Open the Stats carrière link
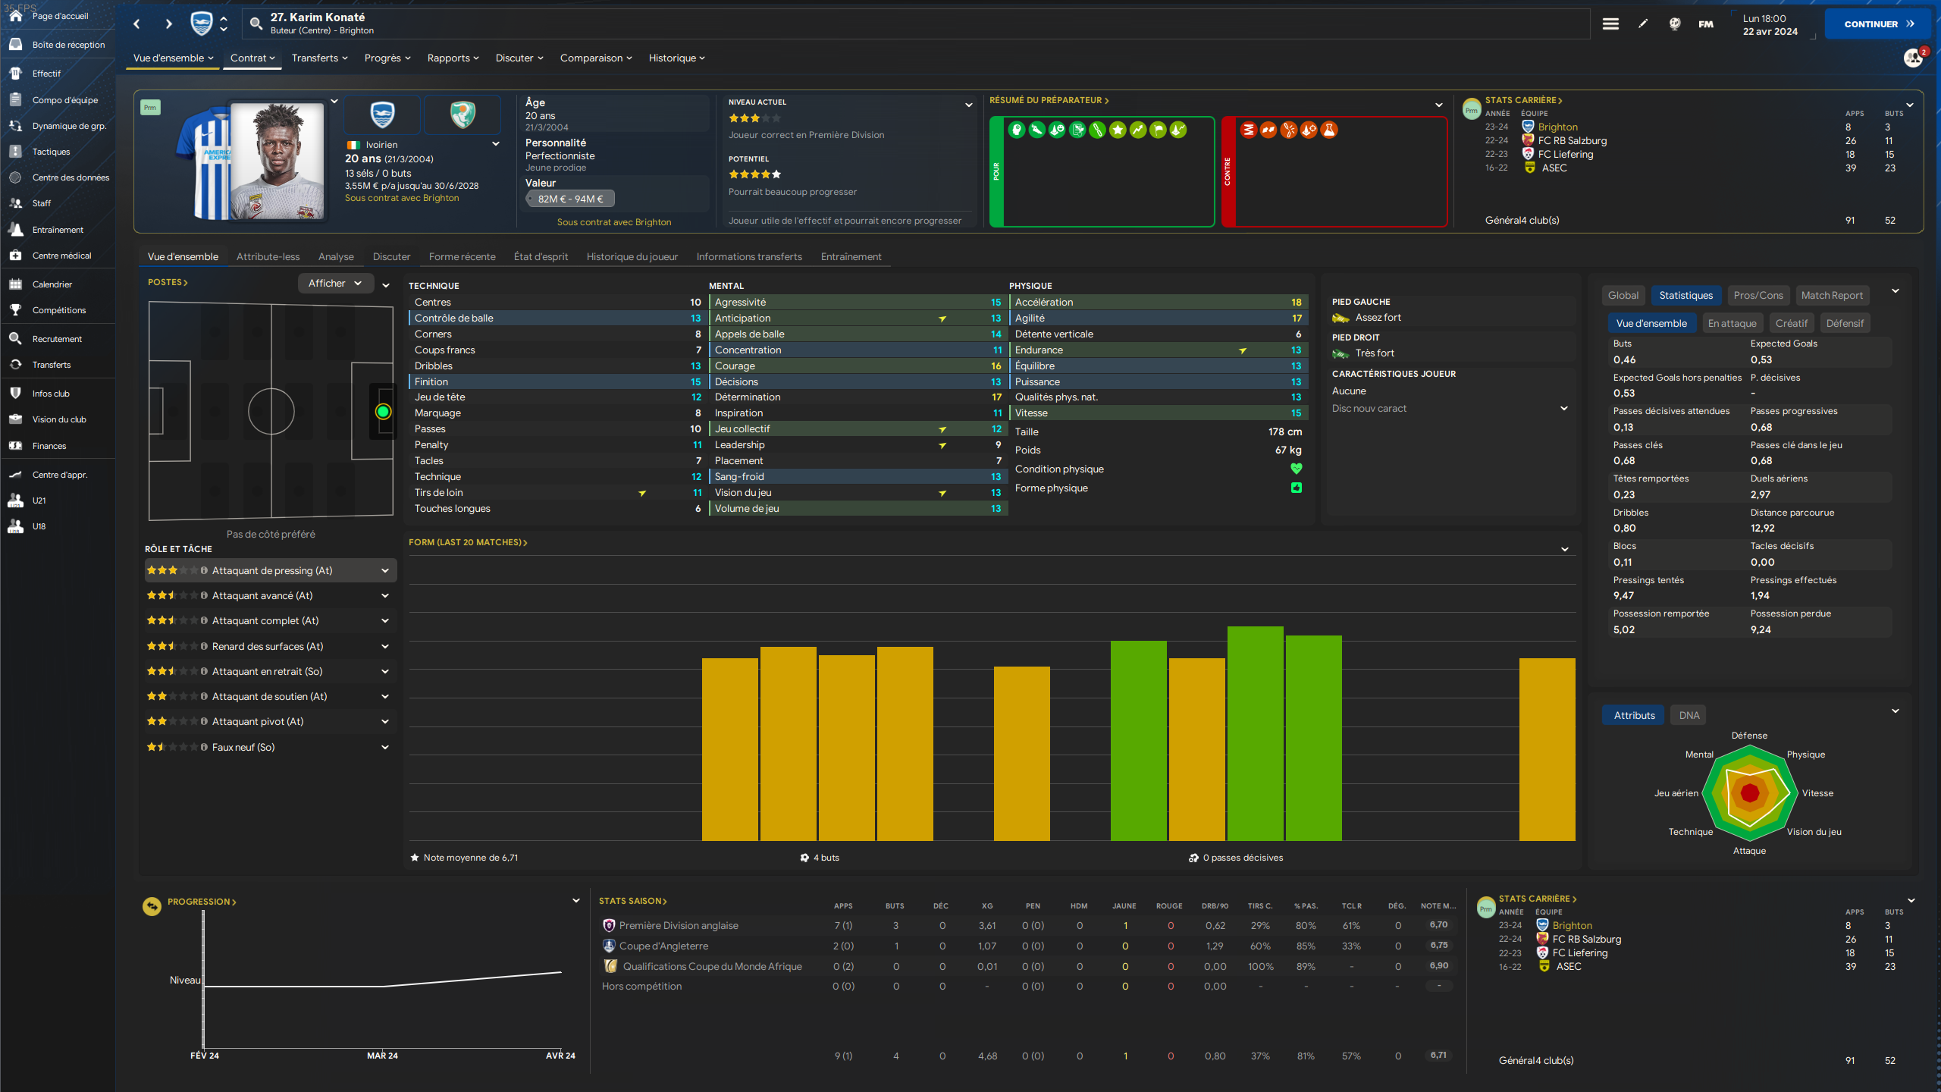This screenshot has width=1941, height=1092. (1522, 100)
